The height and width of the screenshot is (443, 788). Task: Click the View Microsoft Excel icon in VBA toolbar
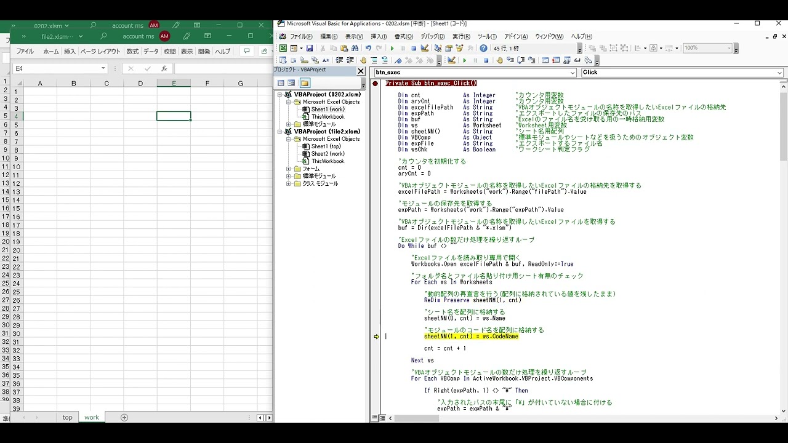[283, 48]
